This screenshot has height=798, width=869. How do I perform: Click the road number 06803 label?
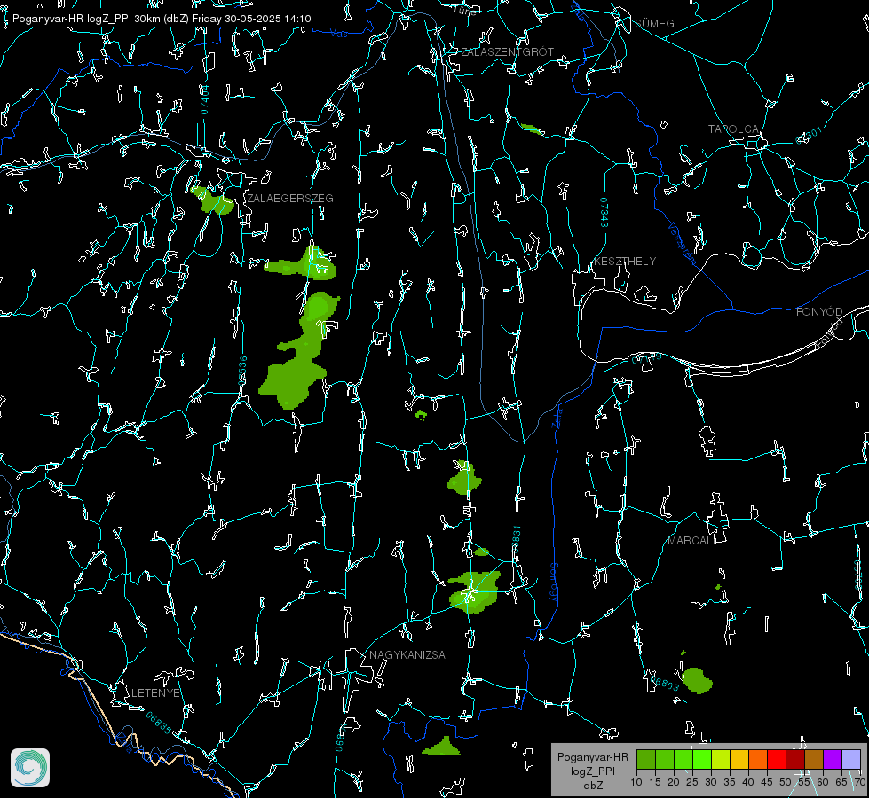point(666,683)
